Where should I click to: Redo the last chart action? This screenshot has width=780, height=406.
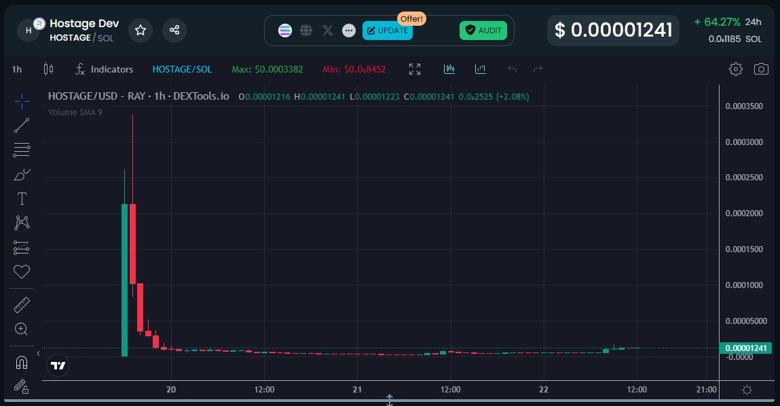click(538, 69)
